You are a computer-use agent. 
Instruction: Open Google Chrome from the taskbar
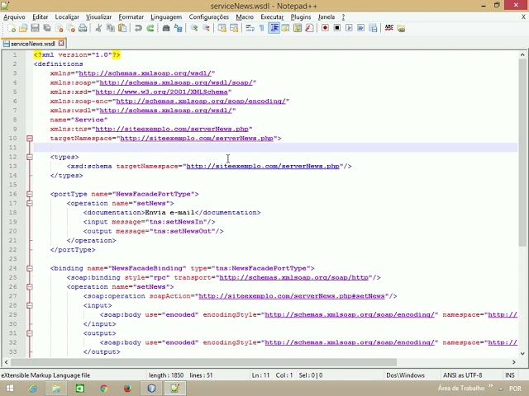click(103, 389)
